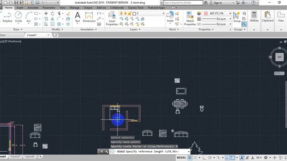
Task: Toggle show annotation objects
Action: pyautogui.click(x=242, y=157)
